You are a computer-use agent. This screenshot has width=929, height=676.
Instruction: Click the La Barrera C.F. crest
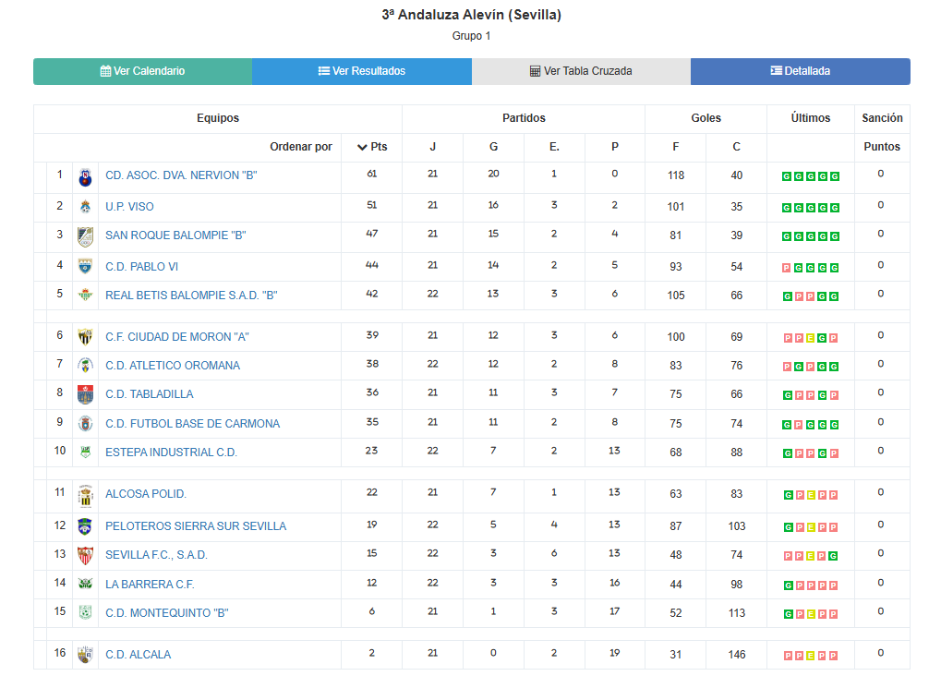tap(85, 585)
